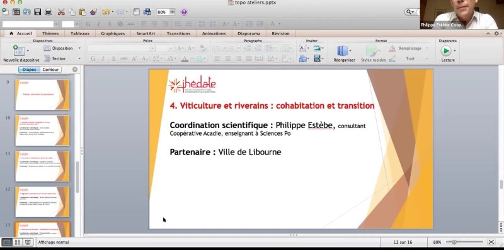Click the Réorganiser arrange icon
The image size is (504, 250).
click(x=343, y=51)
